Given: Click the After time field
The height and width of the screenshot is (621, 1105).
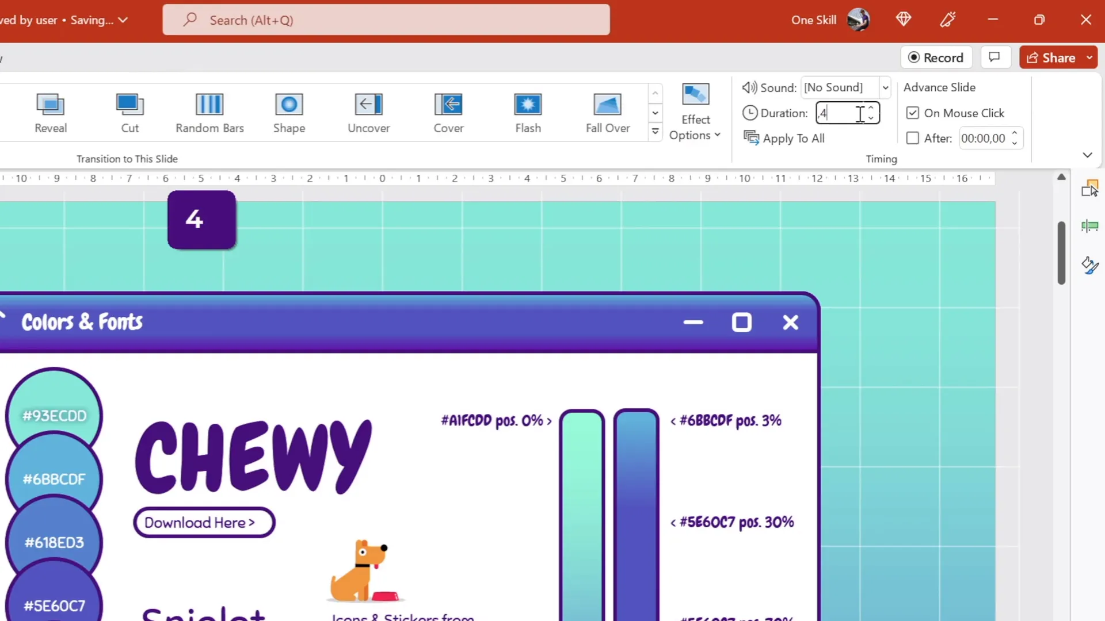Looking at the screenshot, I should click(984, 138).
